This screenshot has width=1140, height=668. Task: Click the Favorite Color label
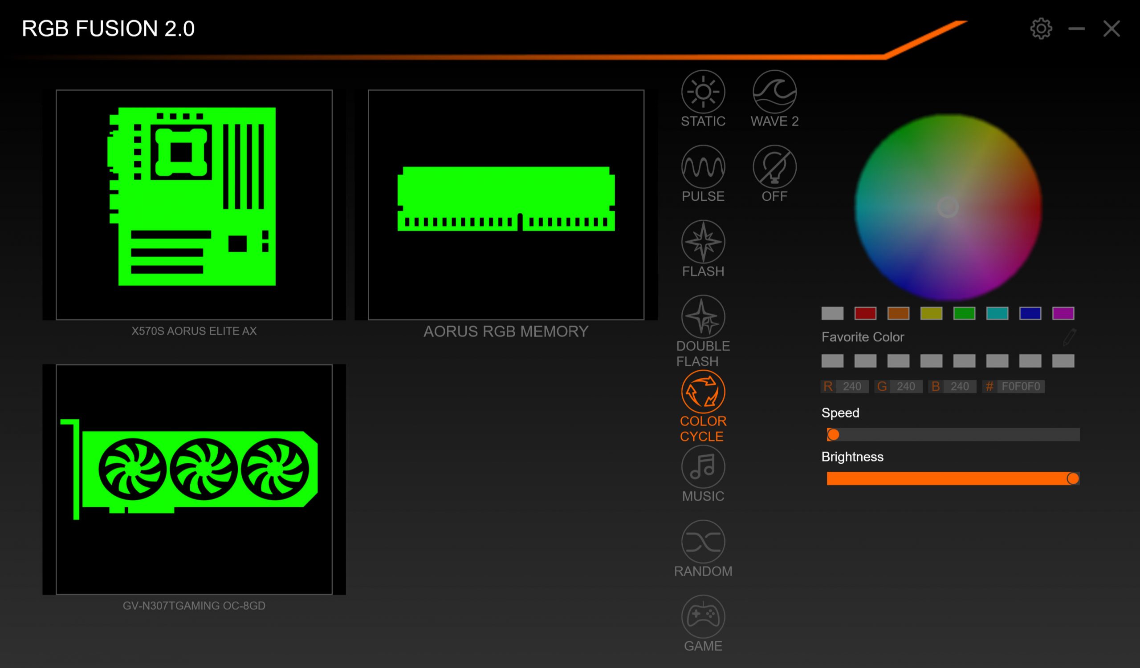coord(863,337)
